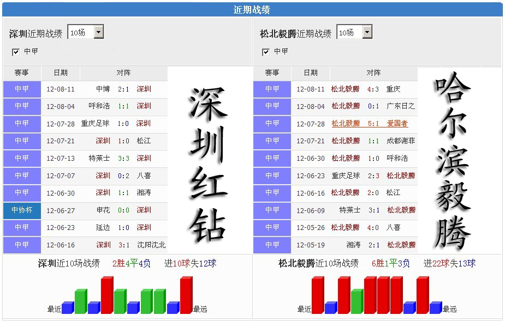
Task: Click the 赛事 column header in 深圳 table
Action: pos(22,73)
